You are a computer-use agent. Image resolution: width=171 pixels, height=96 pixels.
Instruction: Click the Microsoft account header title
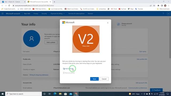point(13,14)
